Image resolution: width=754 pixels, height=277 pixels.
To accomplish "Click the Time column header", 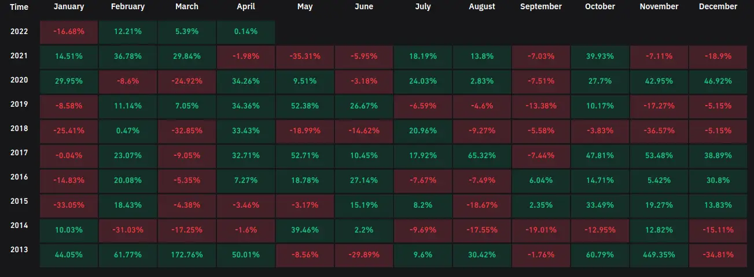I will [19, 7].
